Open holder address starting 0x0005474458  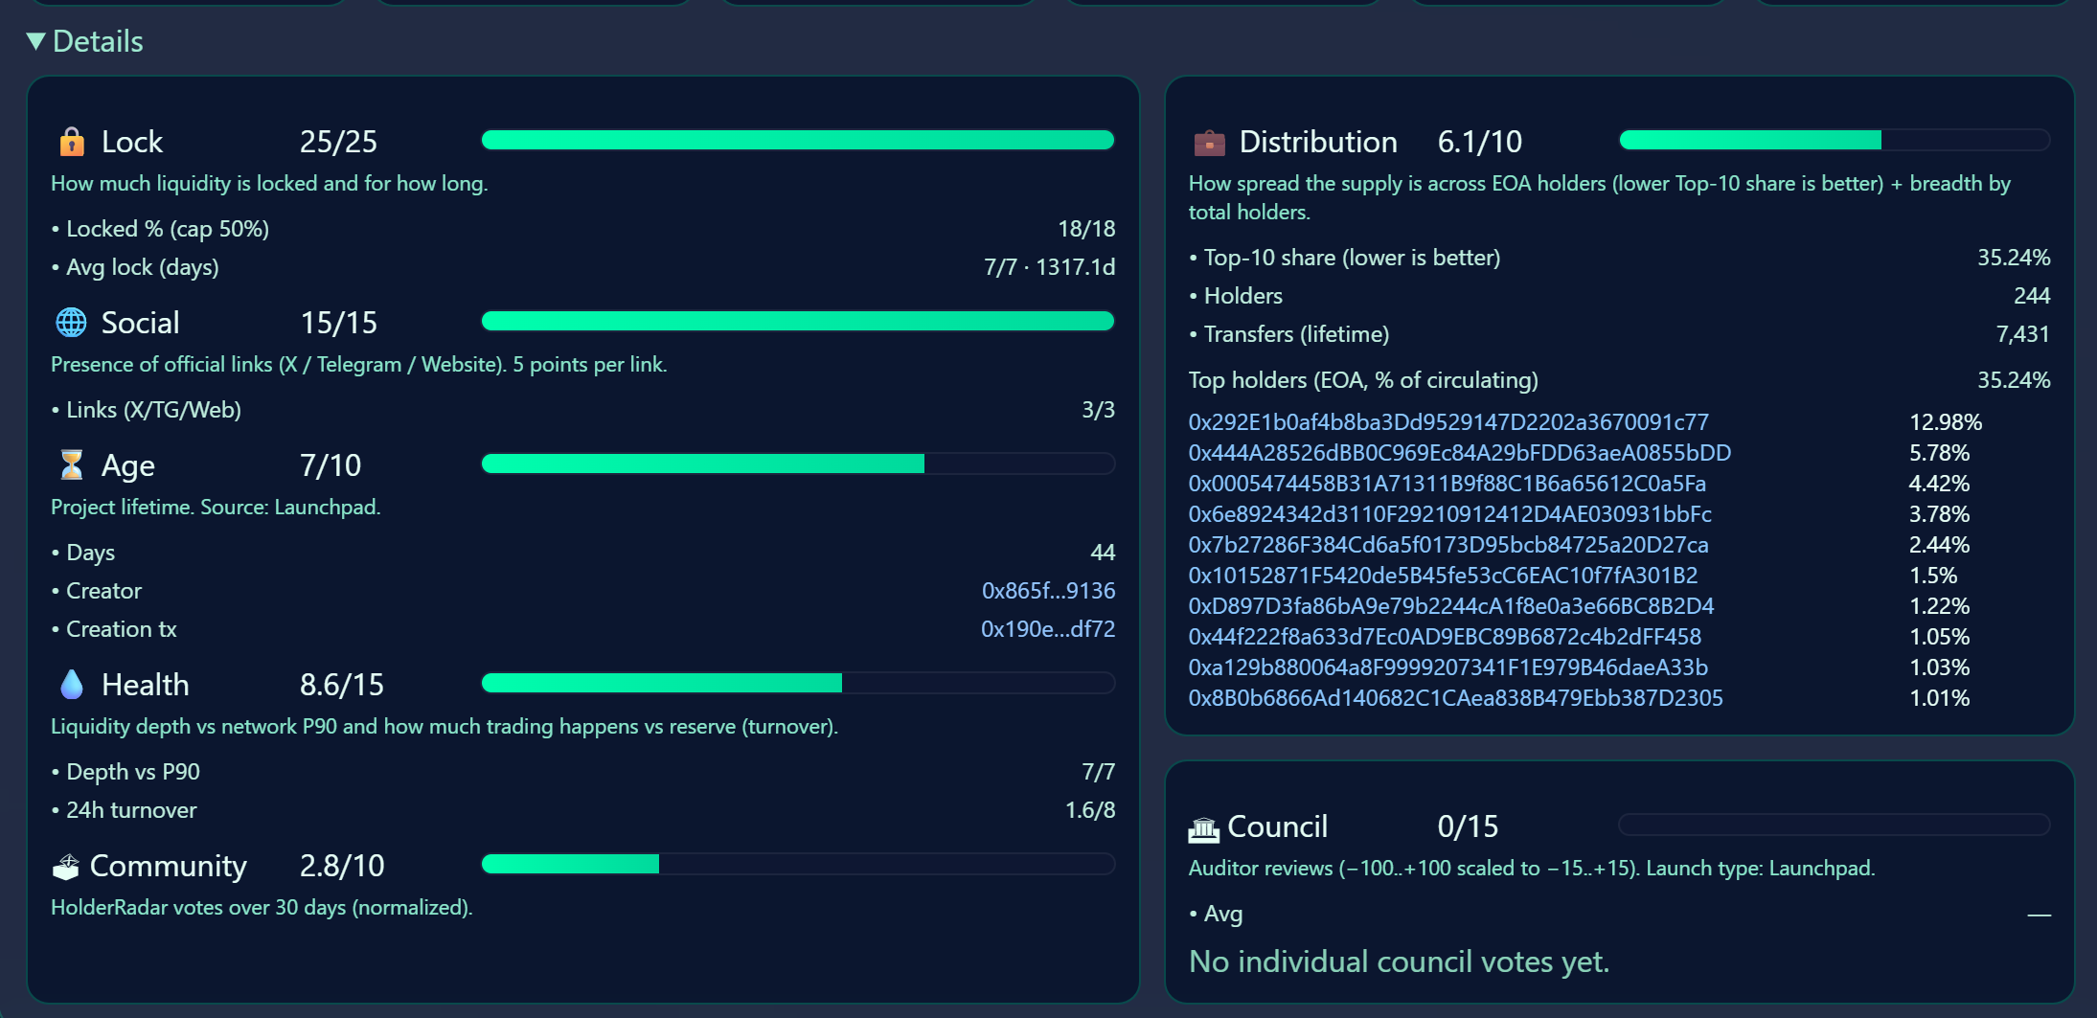click(1447, 484)
